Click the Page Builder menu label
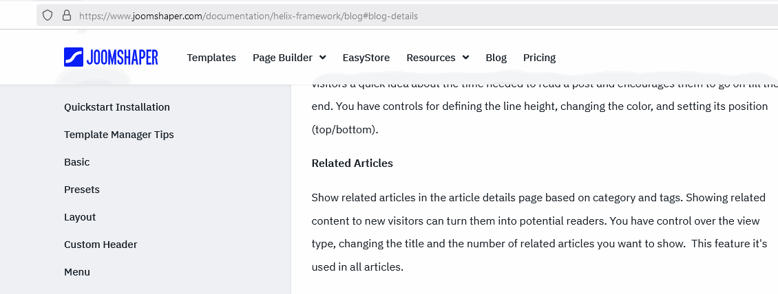This screenshot has height=294, width=778. 282,58
